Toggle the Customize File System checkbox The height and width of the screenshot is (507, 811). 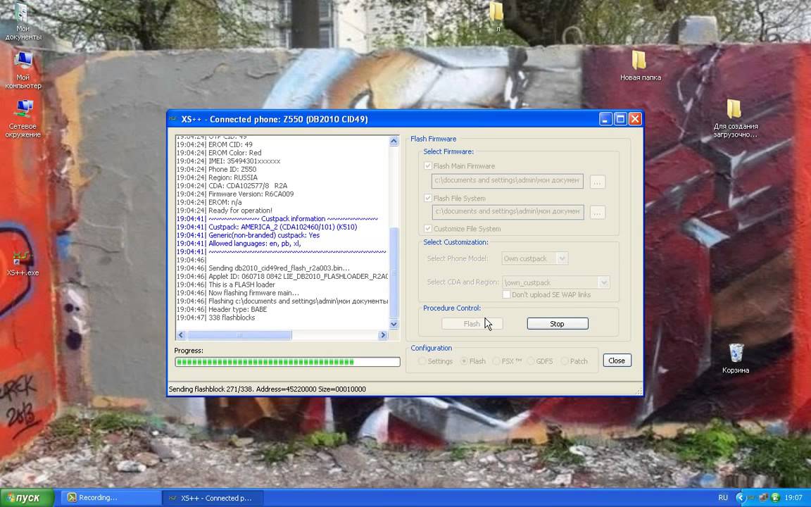(x=428, y=229)
